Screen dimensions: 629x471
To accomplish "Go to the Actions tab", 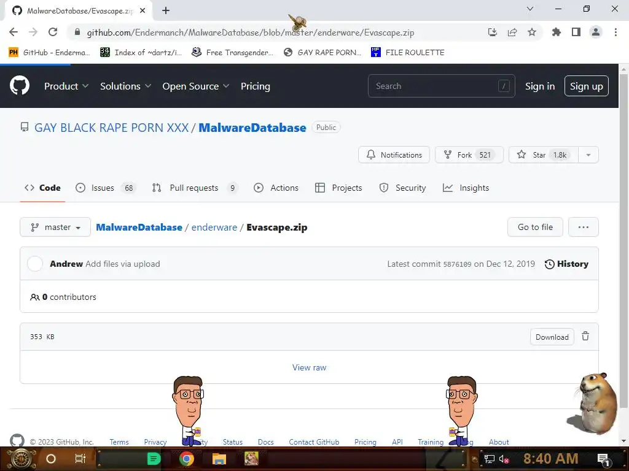I will pyautogui.click(x=276, y=188).
